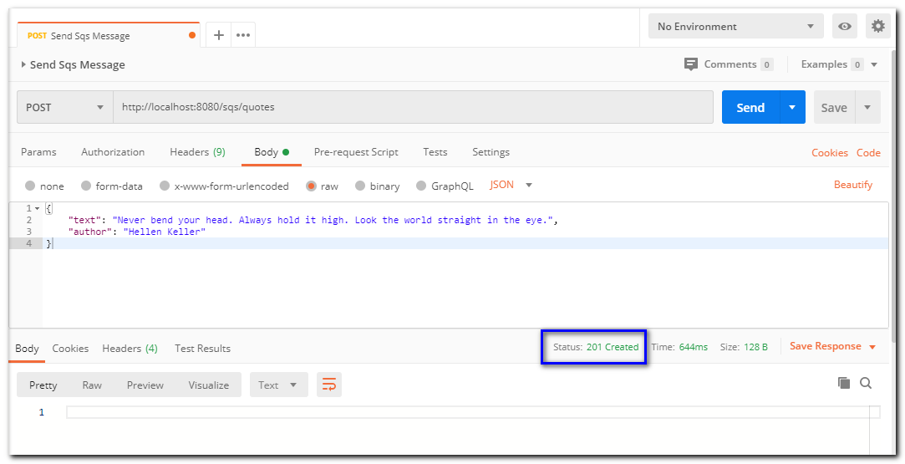Click the three-dot tab options icon
Image resolution: width=905 pixels, height=464 pixels.
coord(243,35)
